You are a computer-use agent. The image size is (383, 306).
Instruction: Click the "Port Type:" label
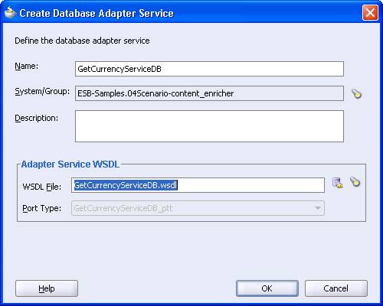click(x=42, y=208)
